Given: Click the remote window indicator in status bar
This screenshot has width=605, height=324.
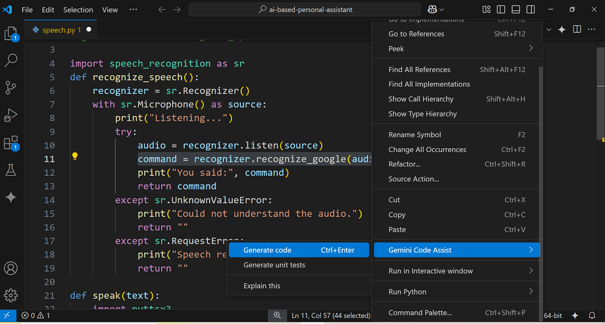Looking at the screenshot, I should (x=7, y=316).
